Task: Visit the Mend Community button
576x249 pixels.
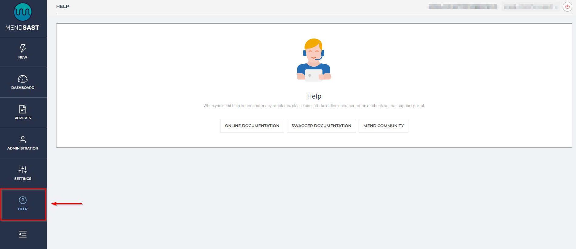Action: point(383,126)
